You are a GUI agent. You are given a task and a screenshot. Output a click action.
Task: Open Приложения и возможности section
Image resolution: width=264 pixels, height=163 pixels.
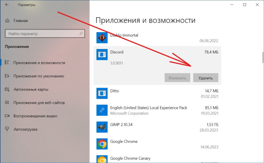tap(39, 63)
